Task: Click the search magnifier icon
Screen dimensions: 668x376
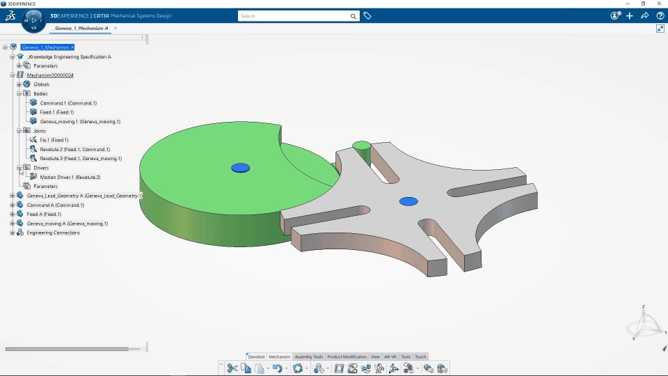Action: (x=353, y=16)
